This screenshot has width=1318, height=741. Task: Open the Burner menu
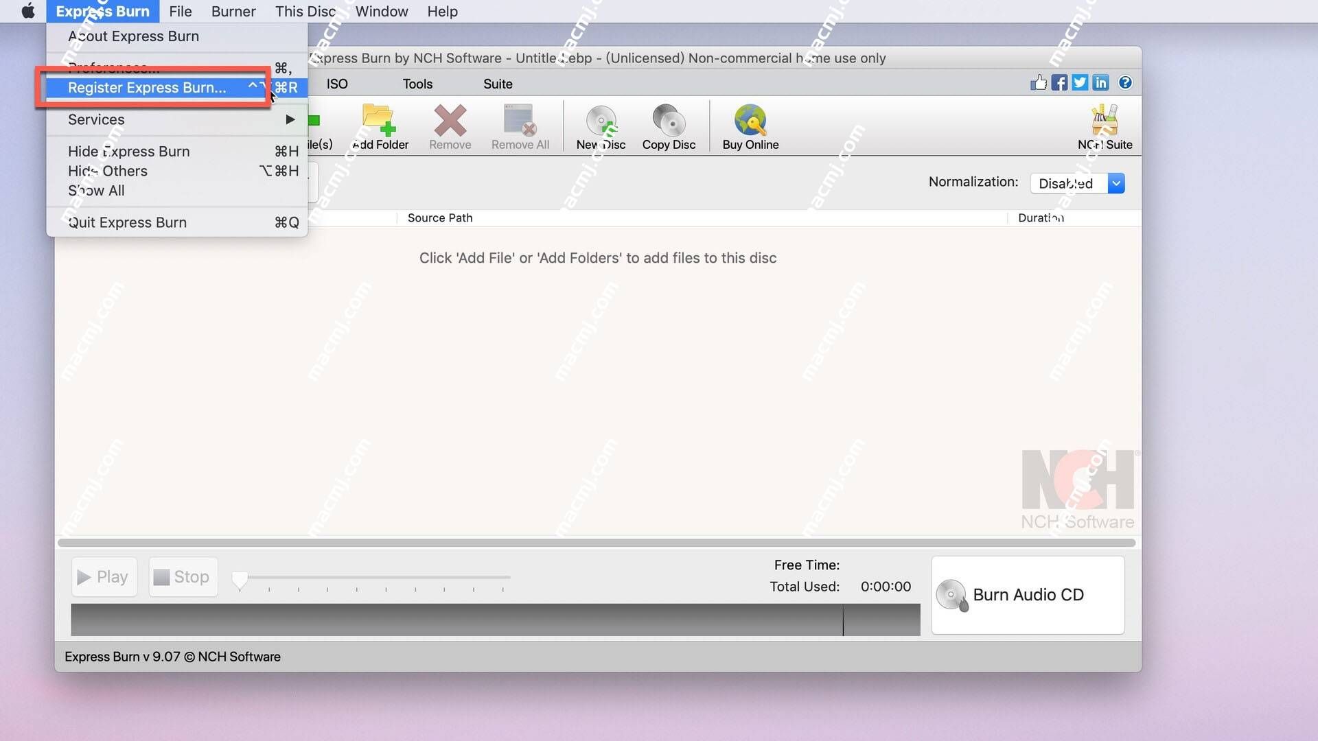click(233, 11)
